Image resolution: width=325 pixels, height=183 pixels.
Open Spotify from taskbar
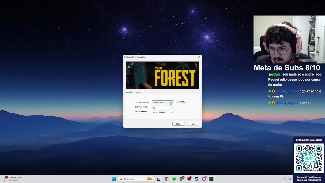click(x=174, y=179)
